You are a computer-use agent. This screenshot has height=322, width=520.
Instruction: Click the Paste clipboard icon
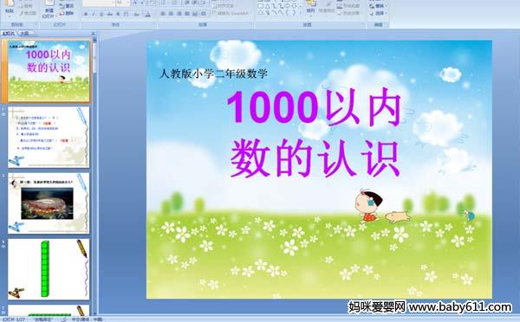pos(10,3)
